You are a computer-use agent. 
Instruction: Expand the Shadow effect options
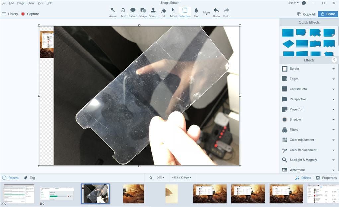[x=333, y=119]
